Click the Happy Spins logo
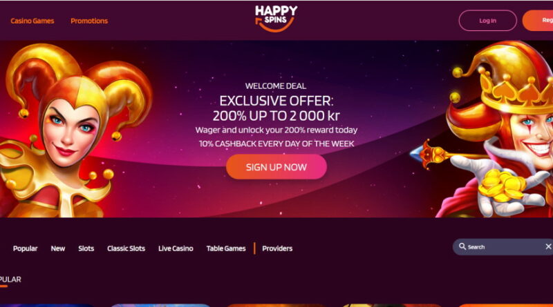Viewport: 553px width, 307px height. click(x=276, y=19)
